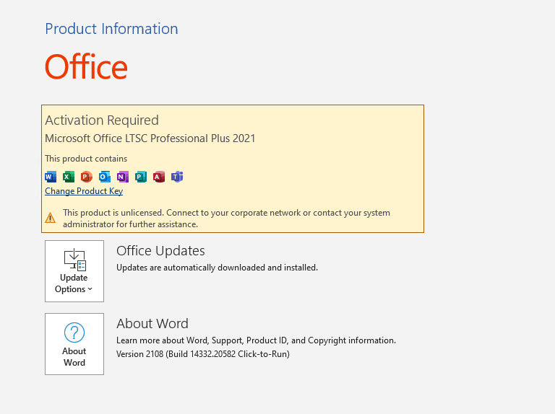Select the Activation Required heading
Screen dimensions: 555x414
102,120
